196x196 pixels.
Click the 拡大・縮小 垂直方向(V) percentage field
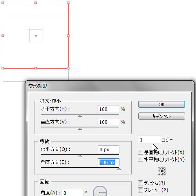pyautogui.click(x=108, y=122)
